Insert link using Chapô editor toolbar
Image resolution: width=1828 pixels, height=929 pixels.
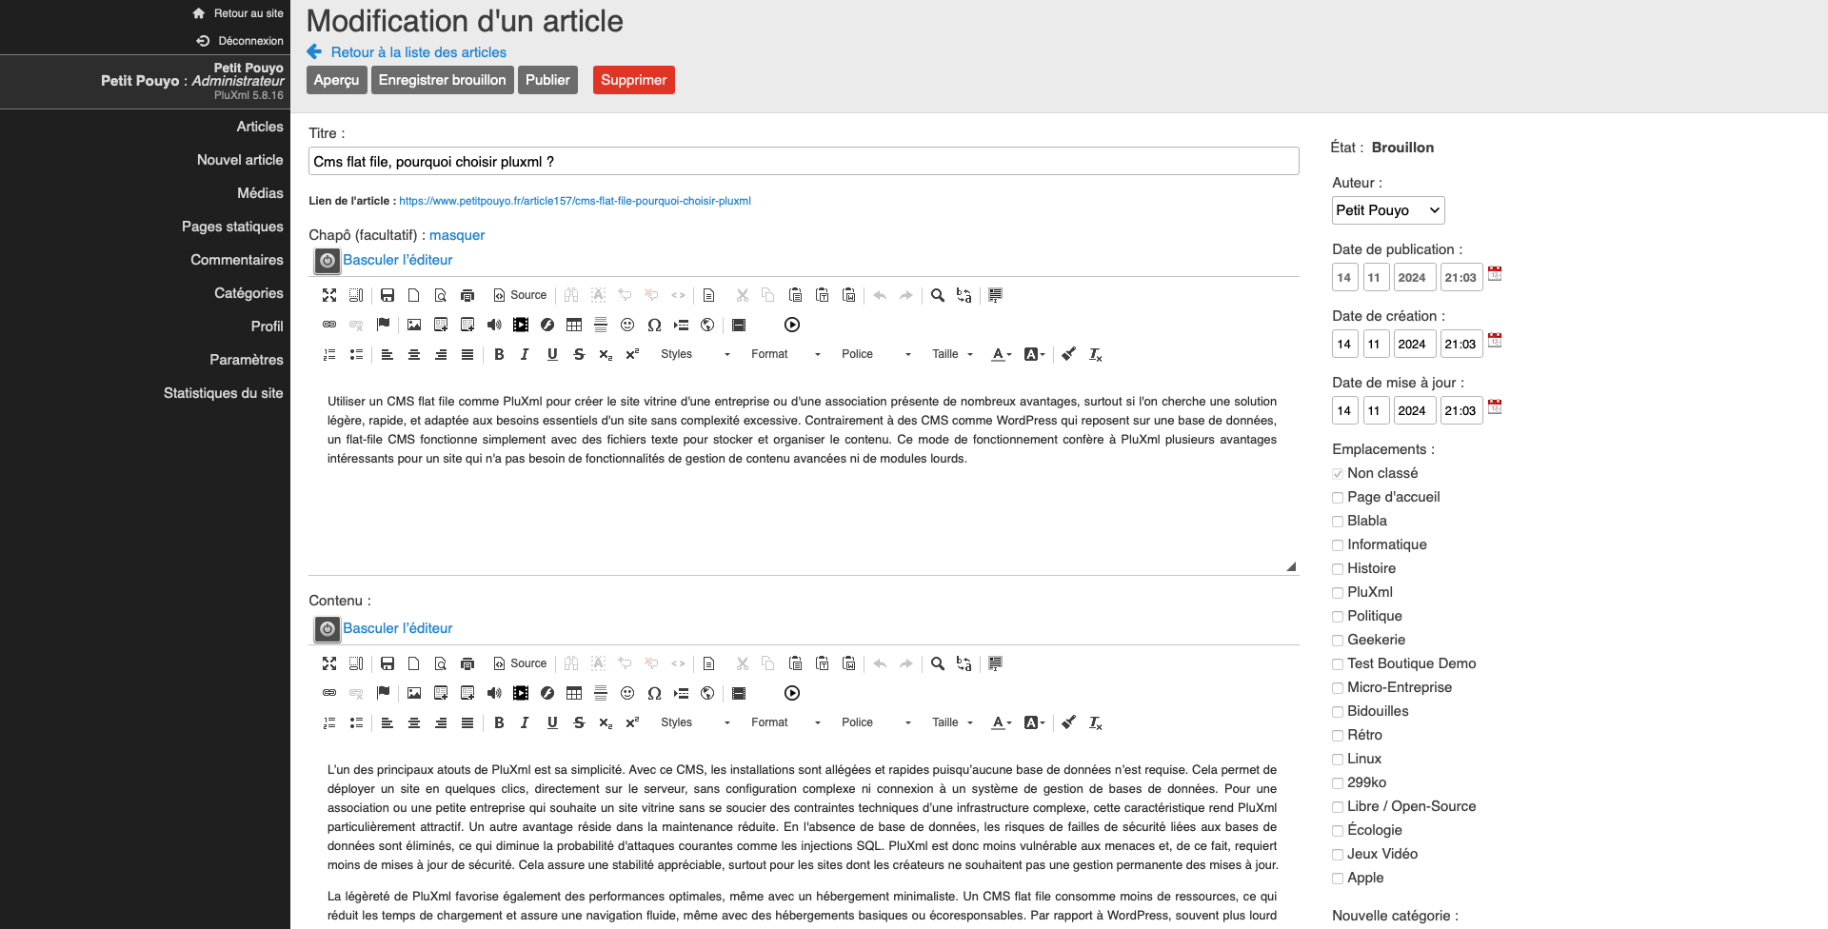pos(329,325)
